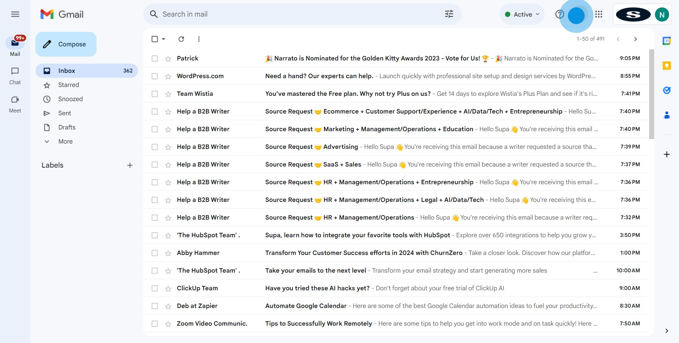Check the Source Request Advertising email
Image resolution: width=679 pixels, height=343 pixels.
point(155,147)
